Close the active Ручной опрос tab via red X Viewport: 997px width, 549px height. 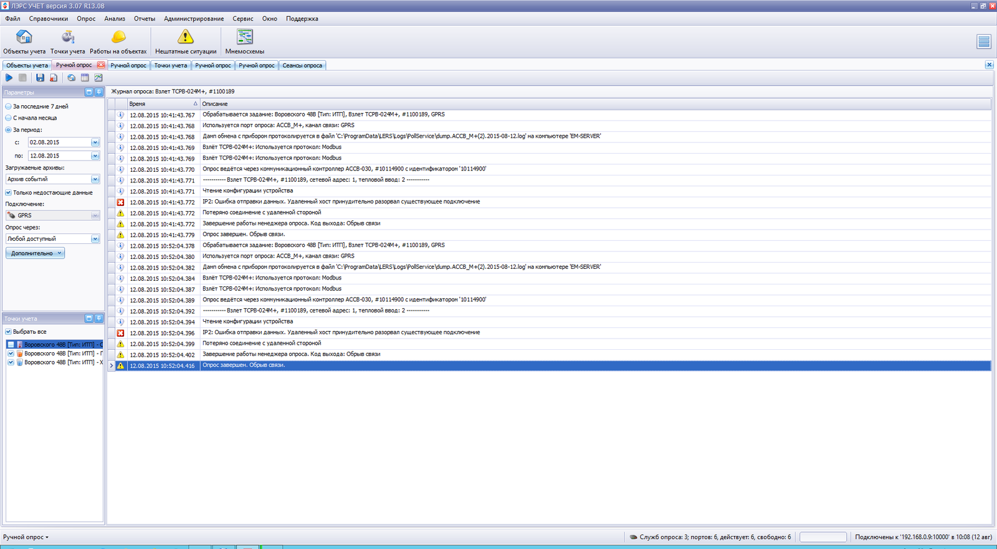[x=101, y=65]
